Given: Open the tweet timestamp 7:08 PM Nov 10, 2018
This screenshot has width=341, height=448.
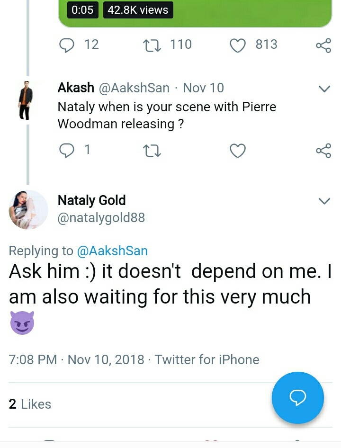Looking at the screenshot, I should 76,359.
